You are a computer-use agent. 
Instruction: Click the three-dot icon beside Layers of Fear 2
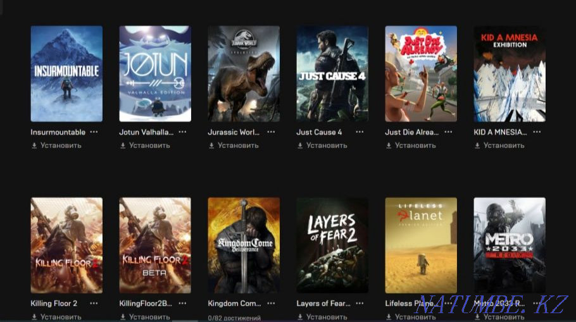[x=360, y=303]
